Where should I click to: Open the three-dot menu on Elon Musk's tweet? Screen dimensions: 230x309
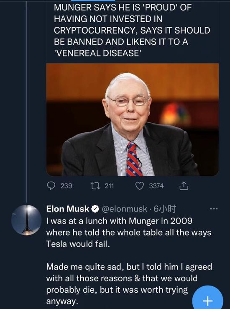pyautogui.click(x=214, y=209)
